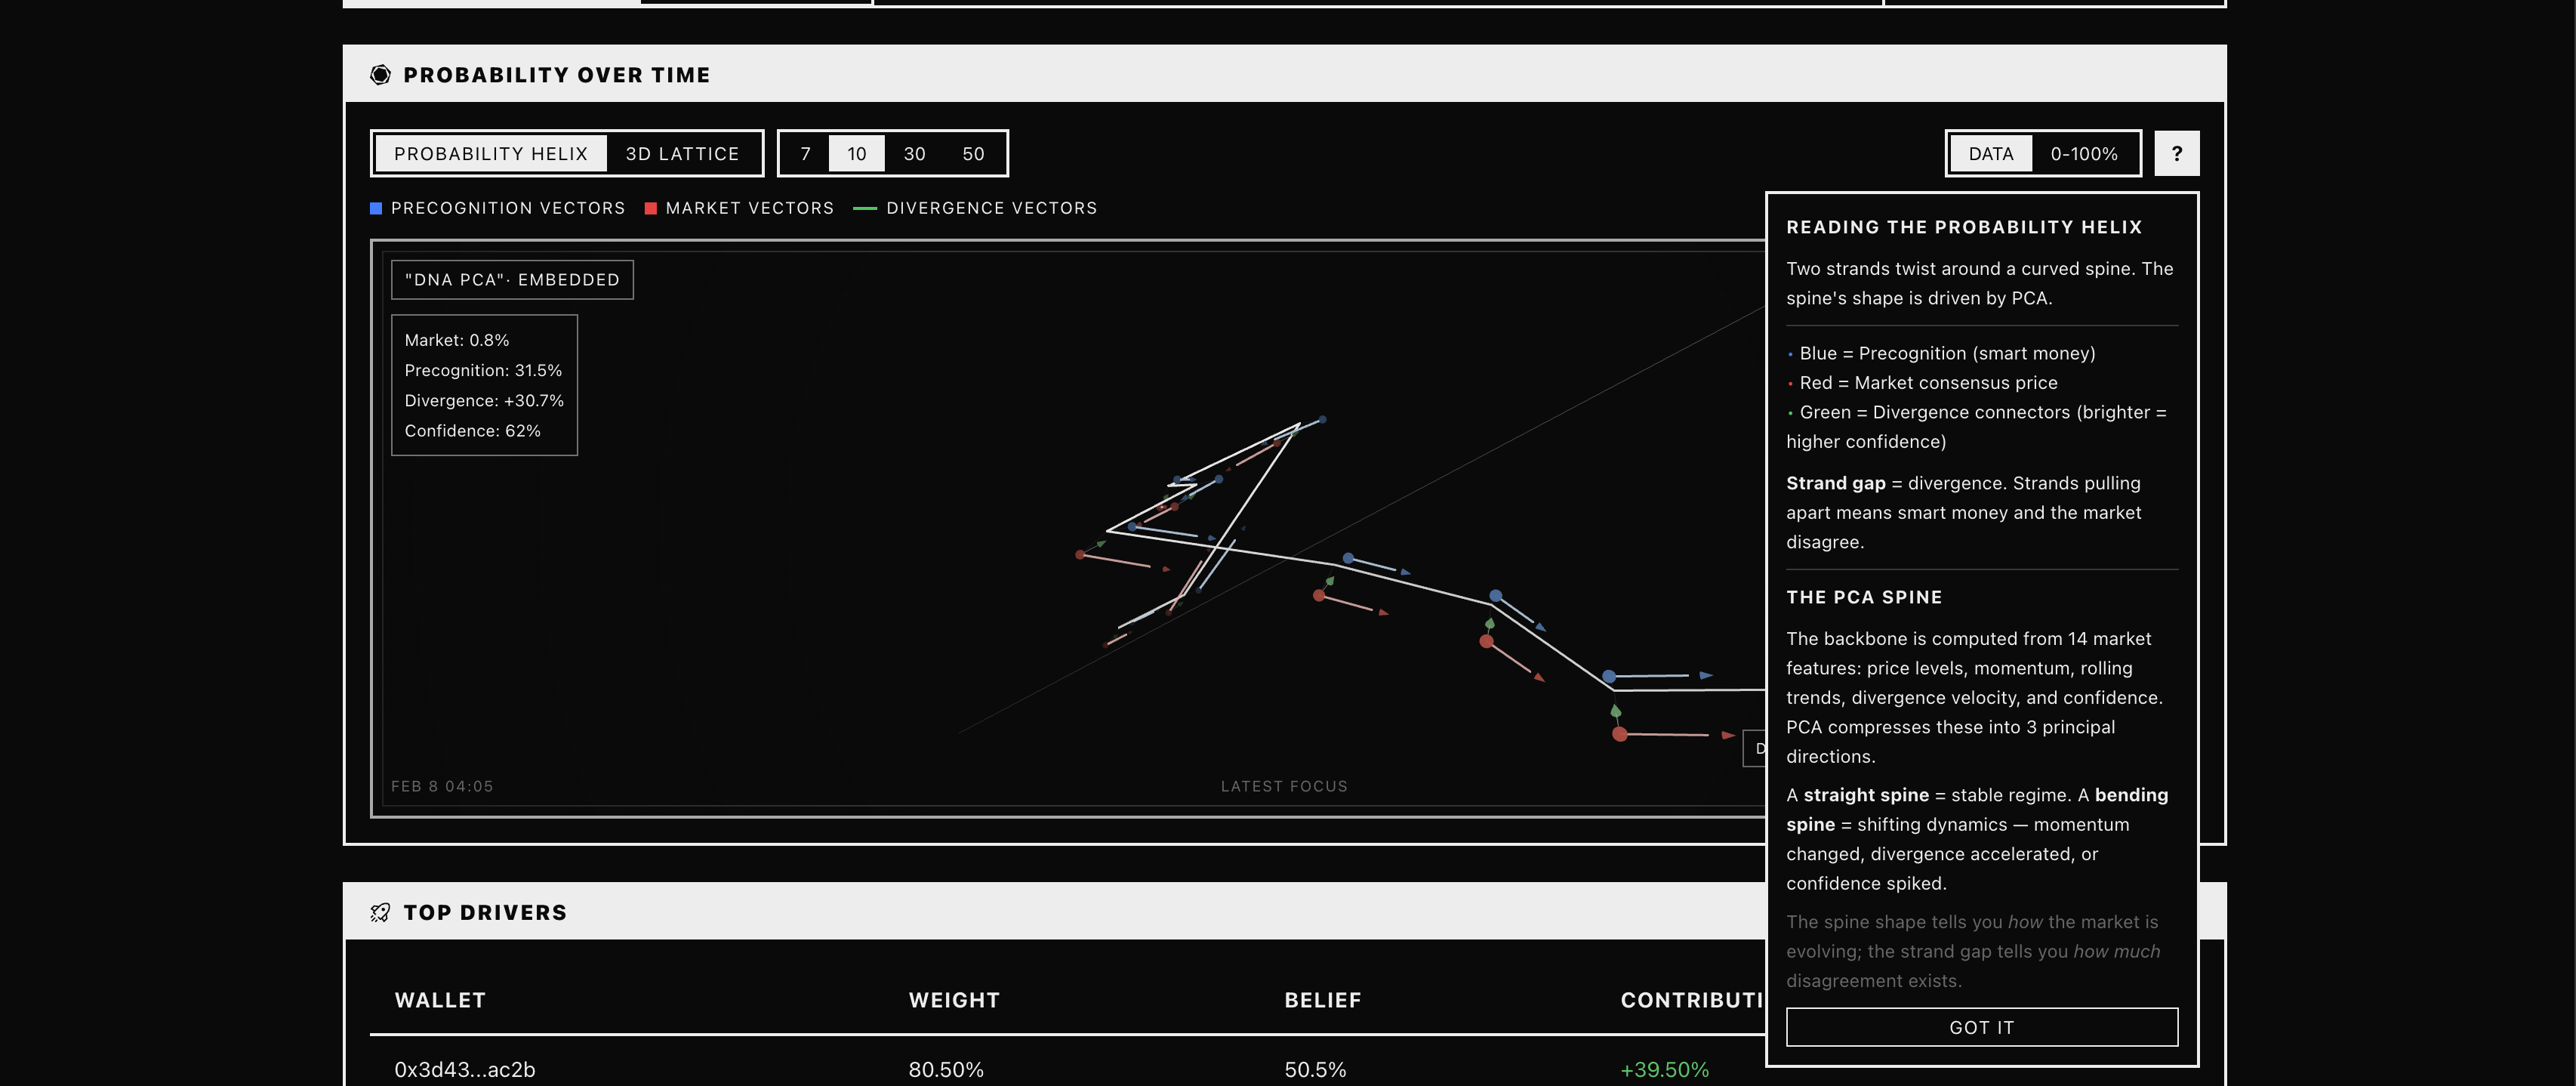Click the wallet address 0x3d43...ac2b

(465, 1069)
